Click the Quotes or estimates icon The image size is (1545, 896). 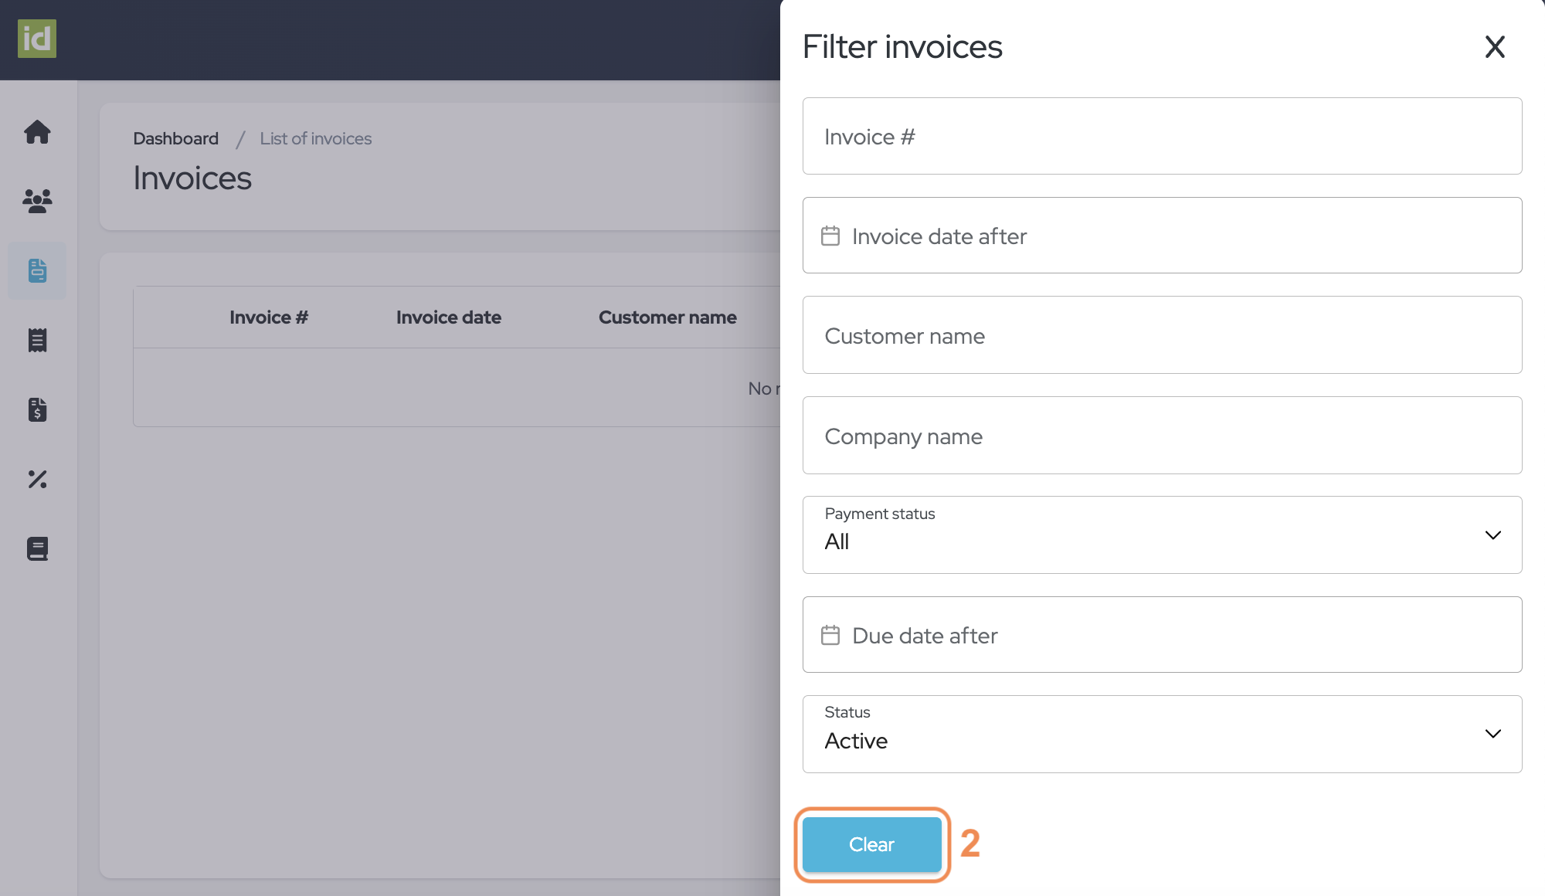coord(37,409)
